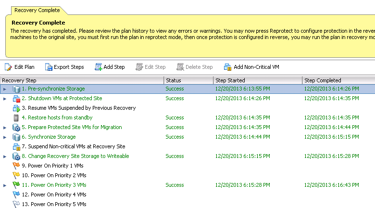Select the Synchronize Storage step row
The height and width of the screenshot is (208, 375).
click(x=187, y=137)
